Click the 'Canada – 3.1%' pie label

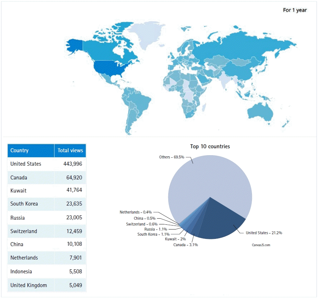pyautogui.click(x=186, y=245)
